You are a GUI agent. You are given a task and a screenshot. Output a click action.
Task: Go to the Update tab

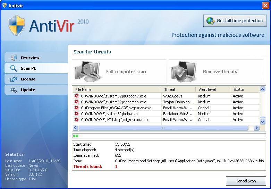(36, 90)
